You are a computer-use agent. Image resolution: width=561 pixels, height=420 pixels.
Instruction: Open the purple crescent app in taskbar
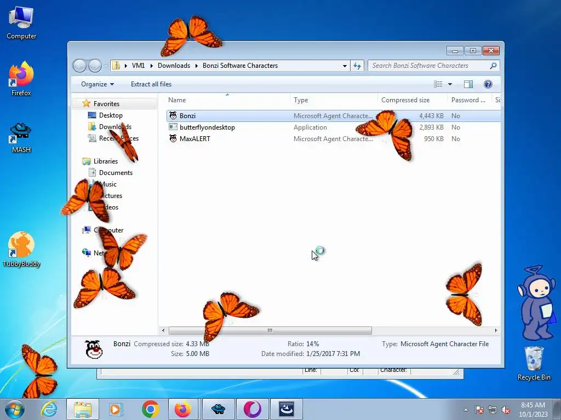[x=253, y=409]
